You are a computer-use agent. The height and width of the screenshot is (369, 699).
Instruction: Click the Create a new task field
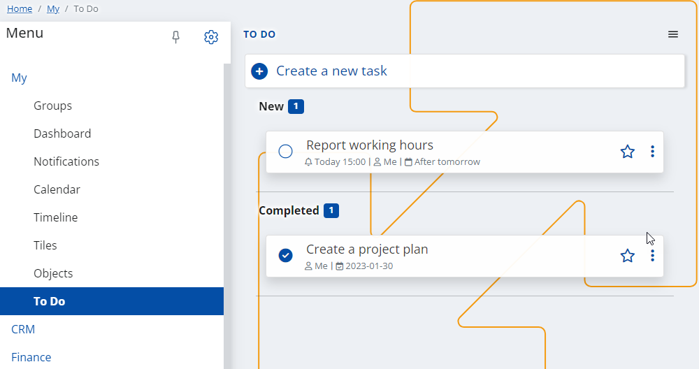pyautogui.click(x=465, y=71)
